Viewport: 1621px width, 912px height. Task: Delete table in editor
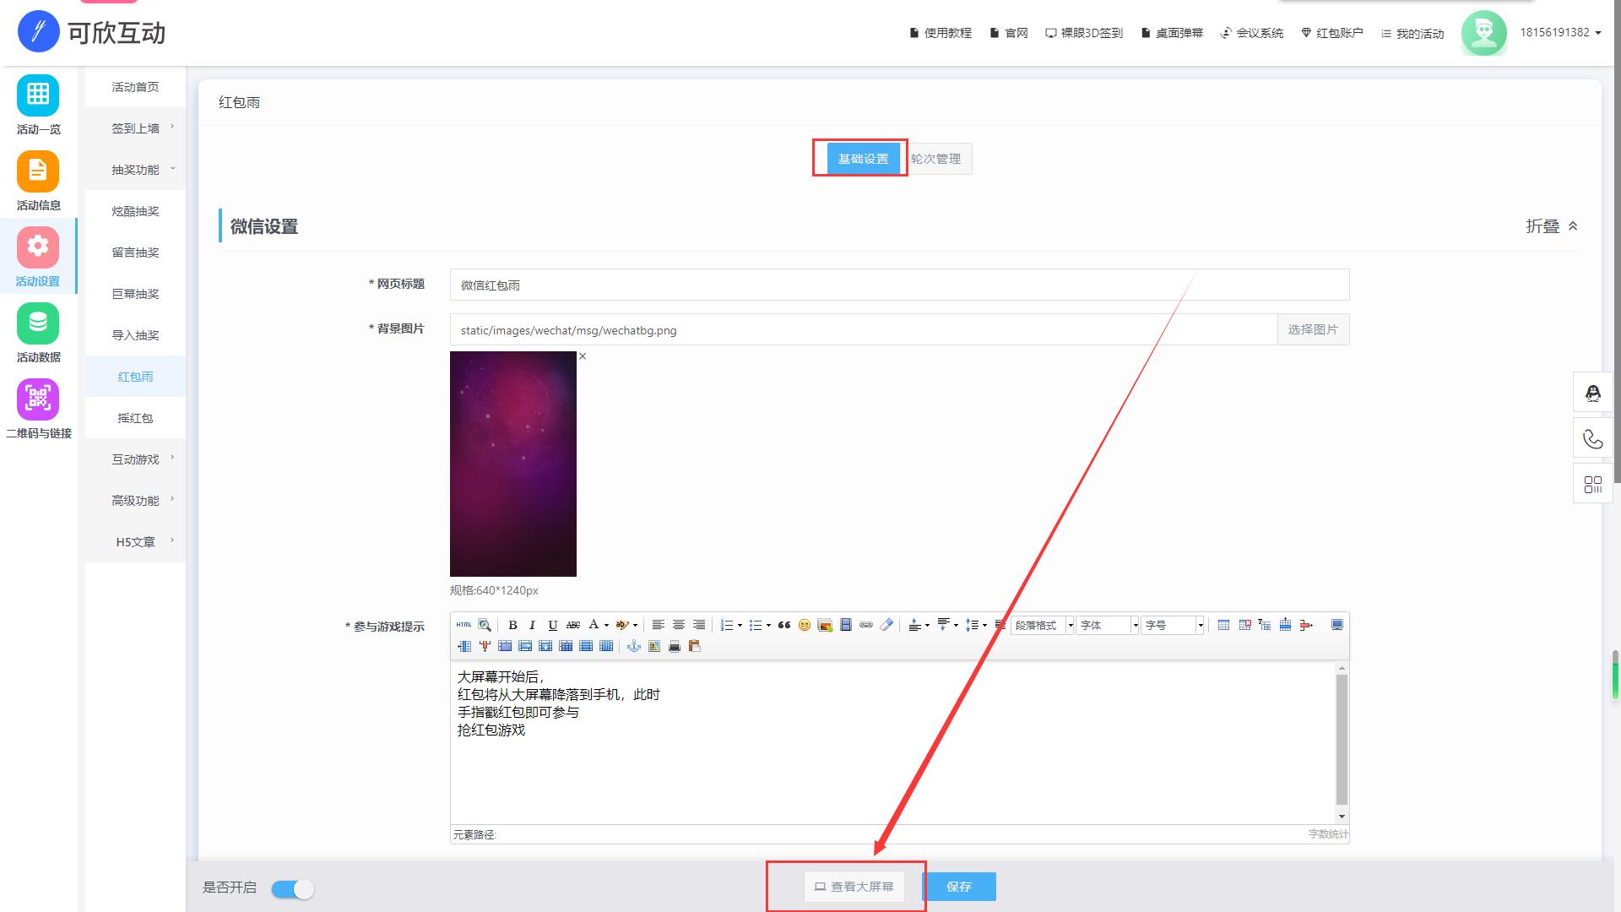[1244, 625]
